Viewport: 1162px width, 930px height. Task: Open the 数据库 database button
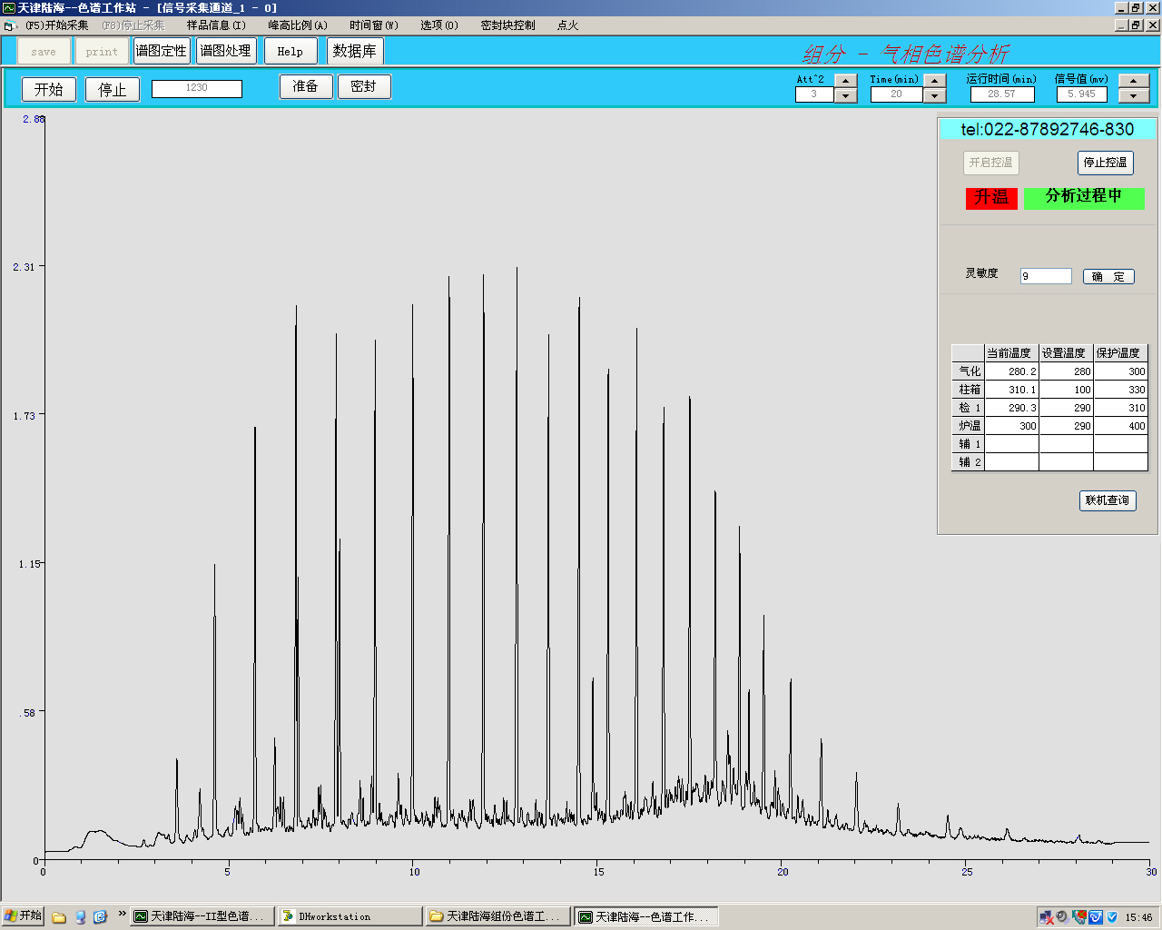[355, 51]
